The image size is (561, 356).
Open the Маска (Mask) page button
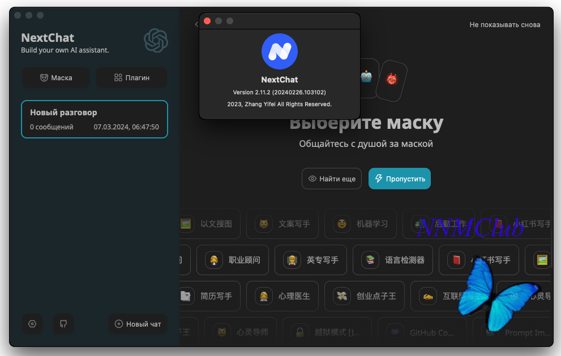(56, 77)
